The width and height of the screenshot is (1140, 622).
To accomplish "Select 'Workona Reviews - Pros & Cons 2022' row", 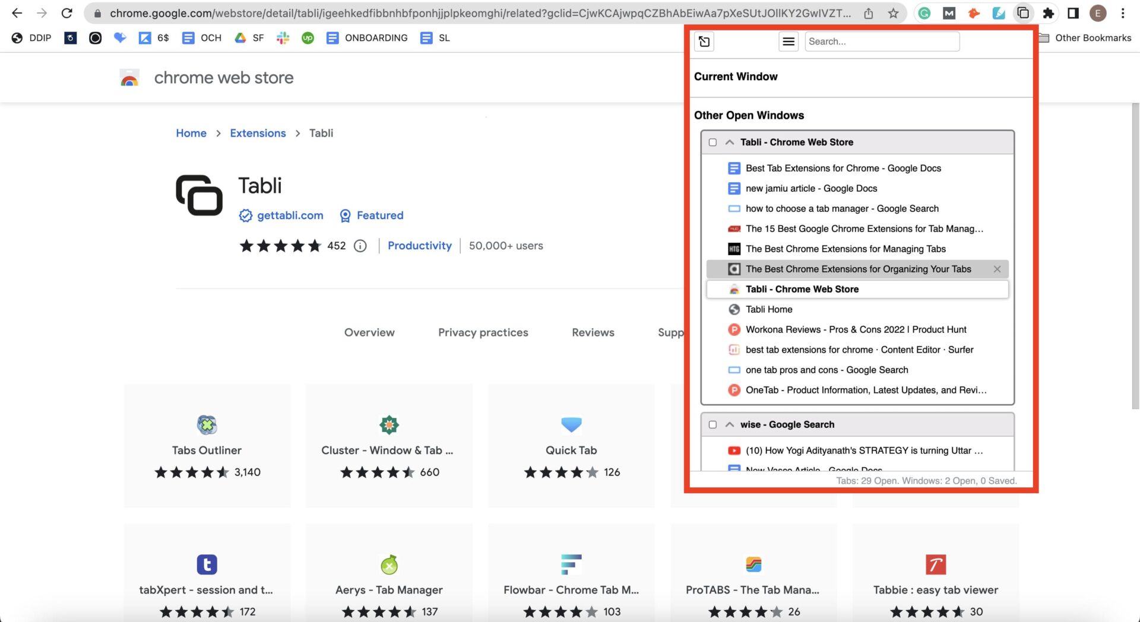I will click(857, 330).
